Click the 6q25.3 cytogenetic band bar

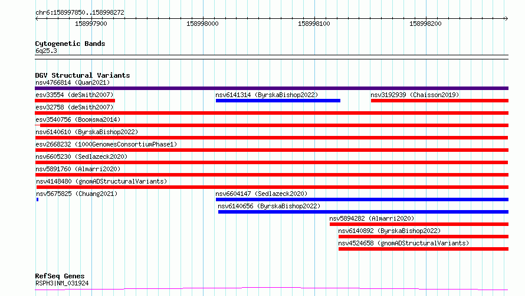(271, 57)
